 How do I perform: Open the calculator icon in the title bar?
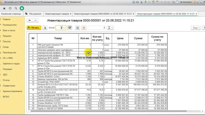pos(153,2)
